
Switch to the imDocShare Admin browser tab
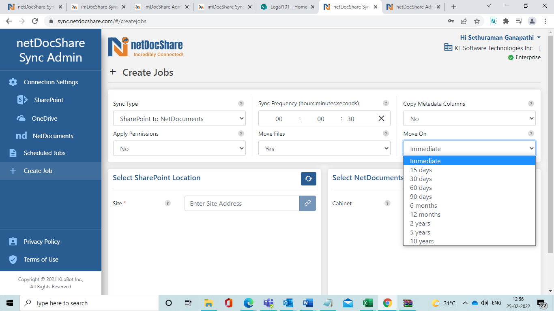pyautogui.click(x=161, y=7)
